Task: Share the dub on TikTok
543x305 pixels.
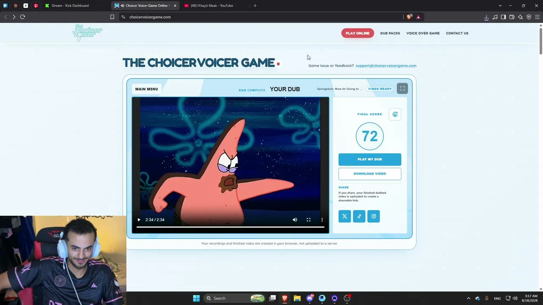Action: [359, 216]
